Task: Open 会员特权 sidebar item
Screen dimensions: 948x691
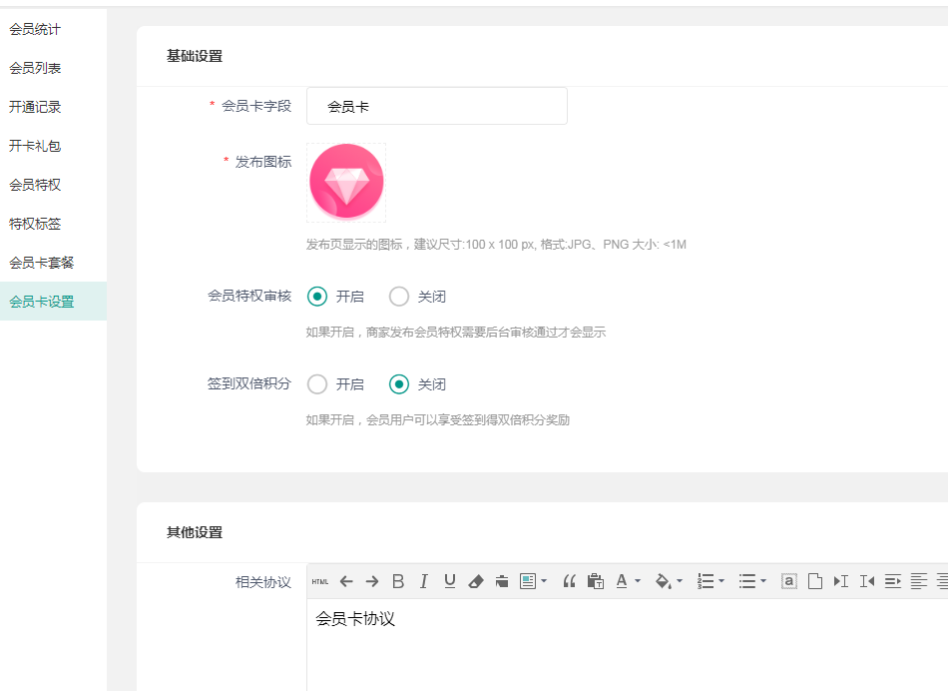Action: pos(35,185)
